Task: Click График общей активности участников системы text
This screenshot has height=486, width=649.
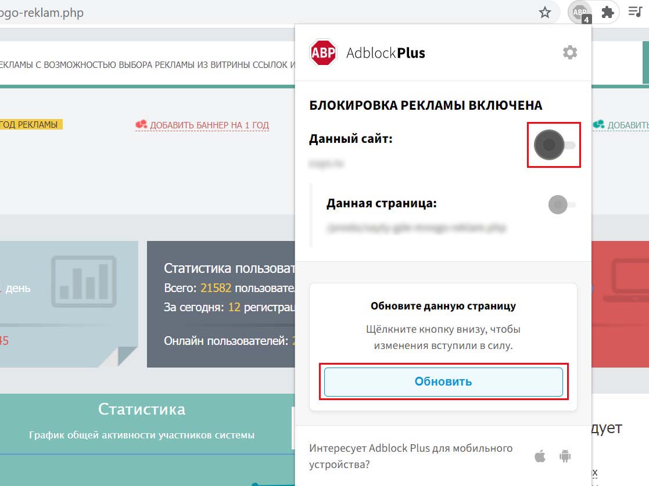Action: click(x=142, y=435)
